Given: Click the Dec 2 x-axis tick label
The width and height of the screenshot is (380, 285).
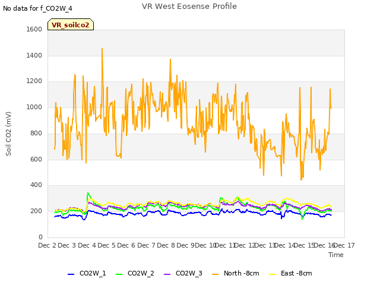Looking at the screenshot, I should [47, 245].
